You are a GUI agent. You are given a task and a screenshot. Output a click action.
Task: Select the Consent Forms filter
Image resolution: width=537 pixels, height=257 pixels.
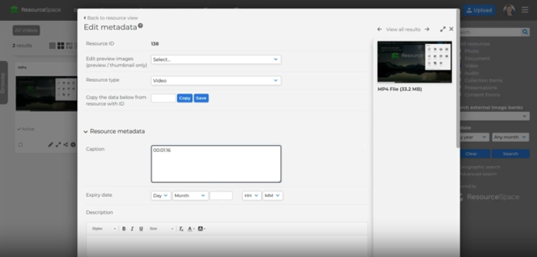click(x=482, y=95)
